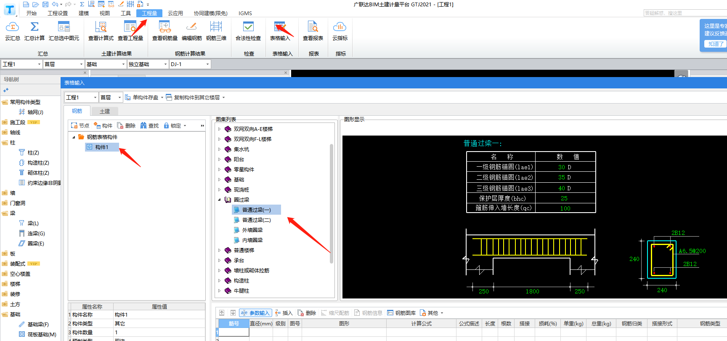Click move-row-up arrow icon
The height and width of the screenshot is (341, 727).
tap(222, 313)
